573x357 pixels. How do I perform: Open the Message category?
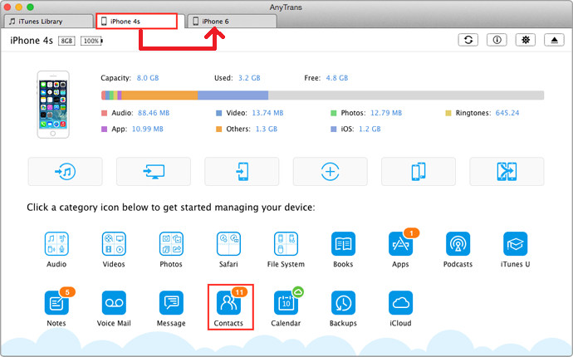point(171,303)
